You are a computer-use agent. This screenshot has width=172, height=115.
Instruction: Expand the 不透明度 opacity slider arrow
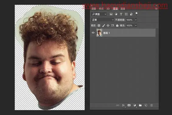(136, 20)
